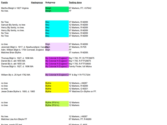Viewport: 167px width, 125px height.
Task: Select 'Thomas Bligh' cell in Family Finder row
Action: pos(17,67)
